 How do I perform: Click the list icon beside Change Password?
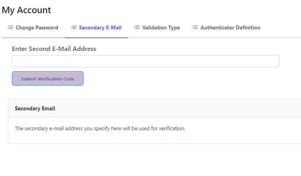coord(10,27)
